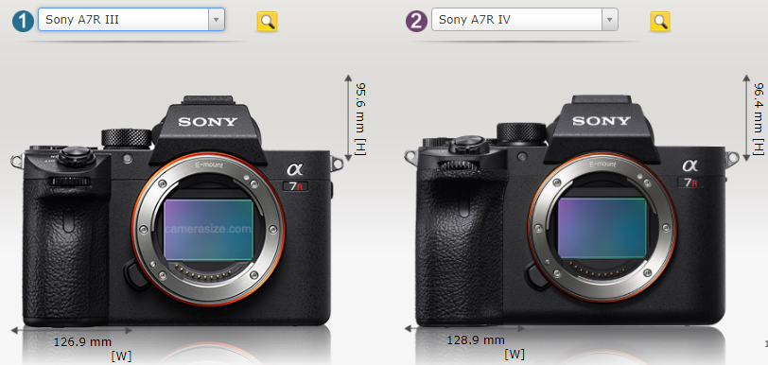Open the Sony A7R IV camera dropdown
Viewport: 768px width, 365px height.
coord(525,20)
